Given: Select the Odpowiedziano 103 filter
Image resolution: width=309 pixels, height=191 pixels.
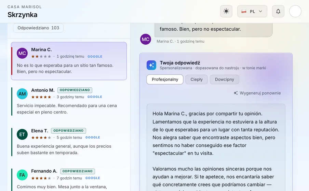Looking at the screenshot, I should pos(38,28).
